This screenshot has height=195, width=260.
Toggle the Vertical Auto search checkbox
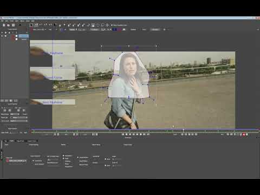(x=106, y=165)
